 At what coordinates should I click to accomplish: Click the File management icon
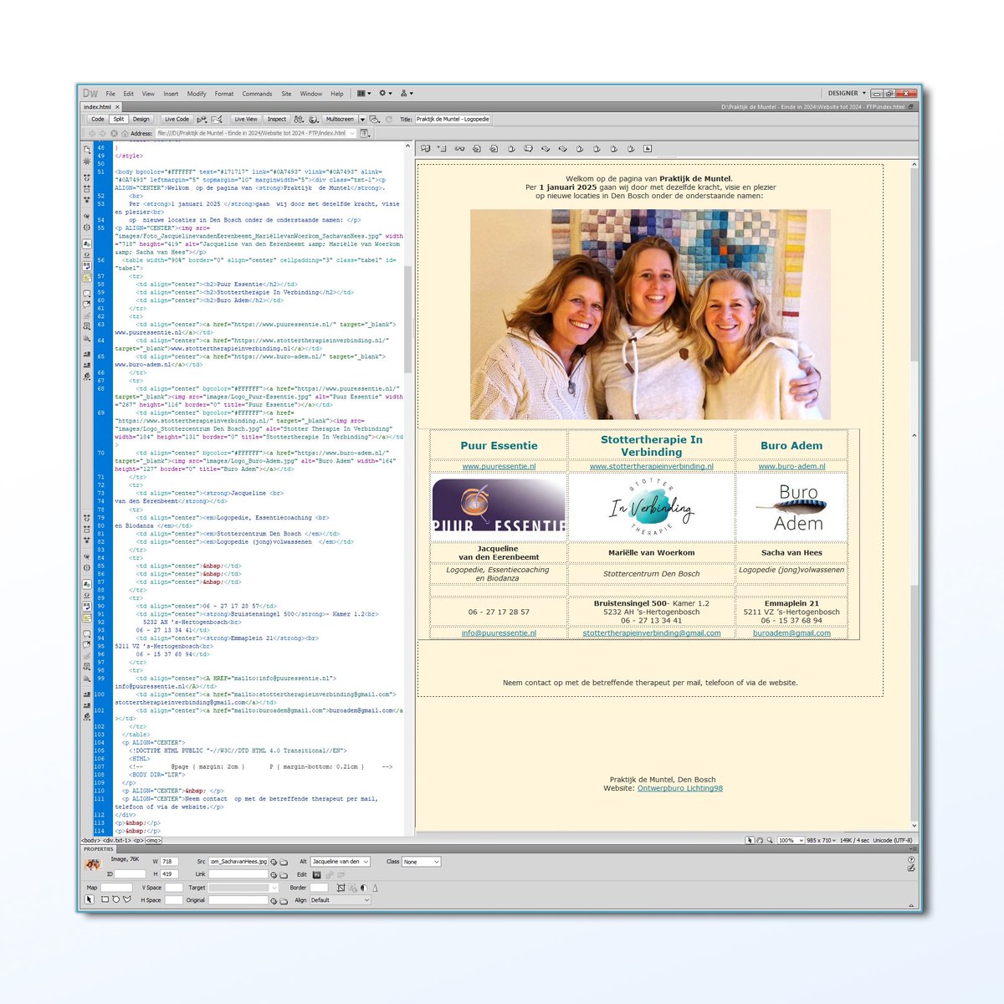pyautogui.click(x=300, y=119)
